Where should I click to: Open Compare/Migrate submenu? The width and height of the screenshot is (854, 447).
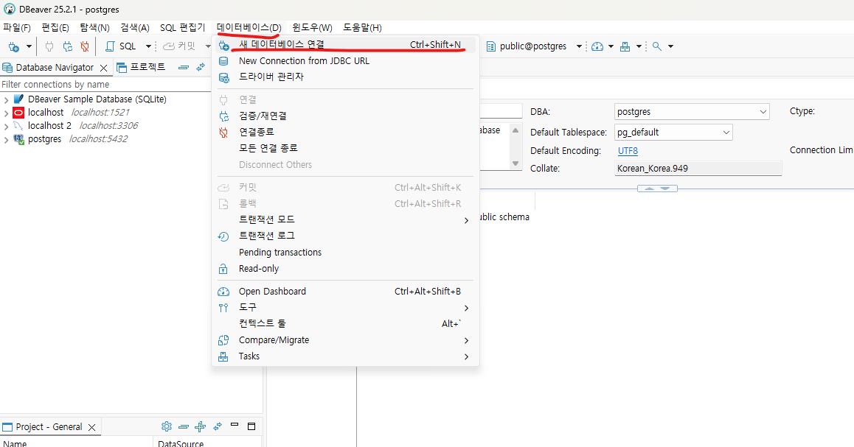tap(345, 340)
